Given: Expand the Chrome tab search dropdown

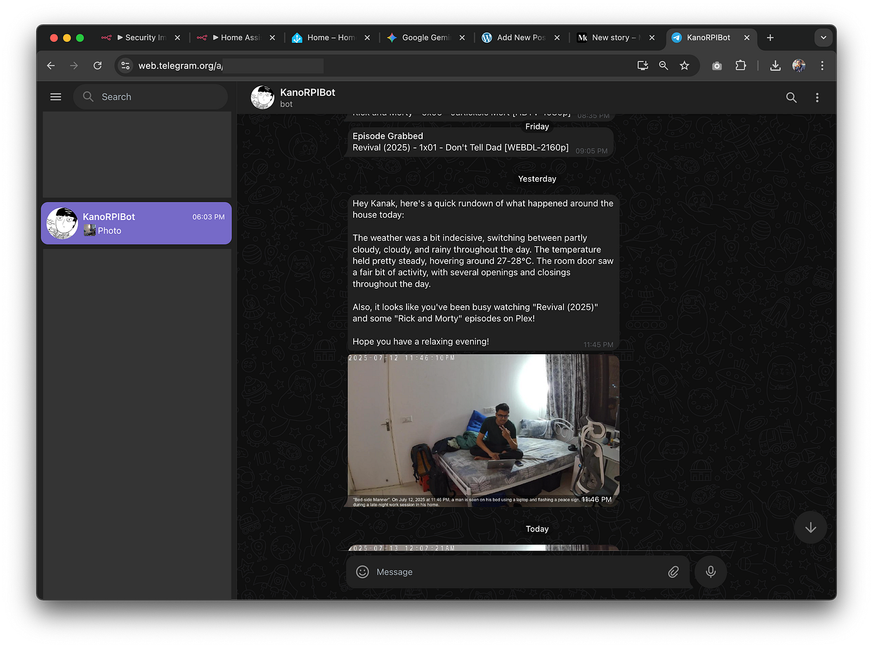Looking at the screenshot, I should (x=823, y=37).
